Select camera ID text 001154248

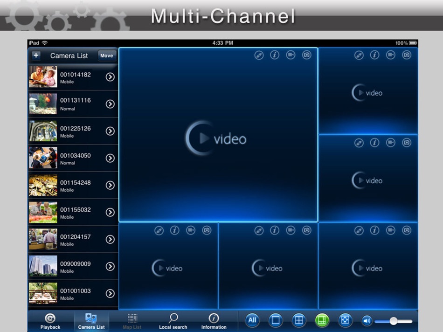pyautogui.click(x=76, y=182)
